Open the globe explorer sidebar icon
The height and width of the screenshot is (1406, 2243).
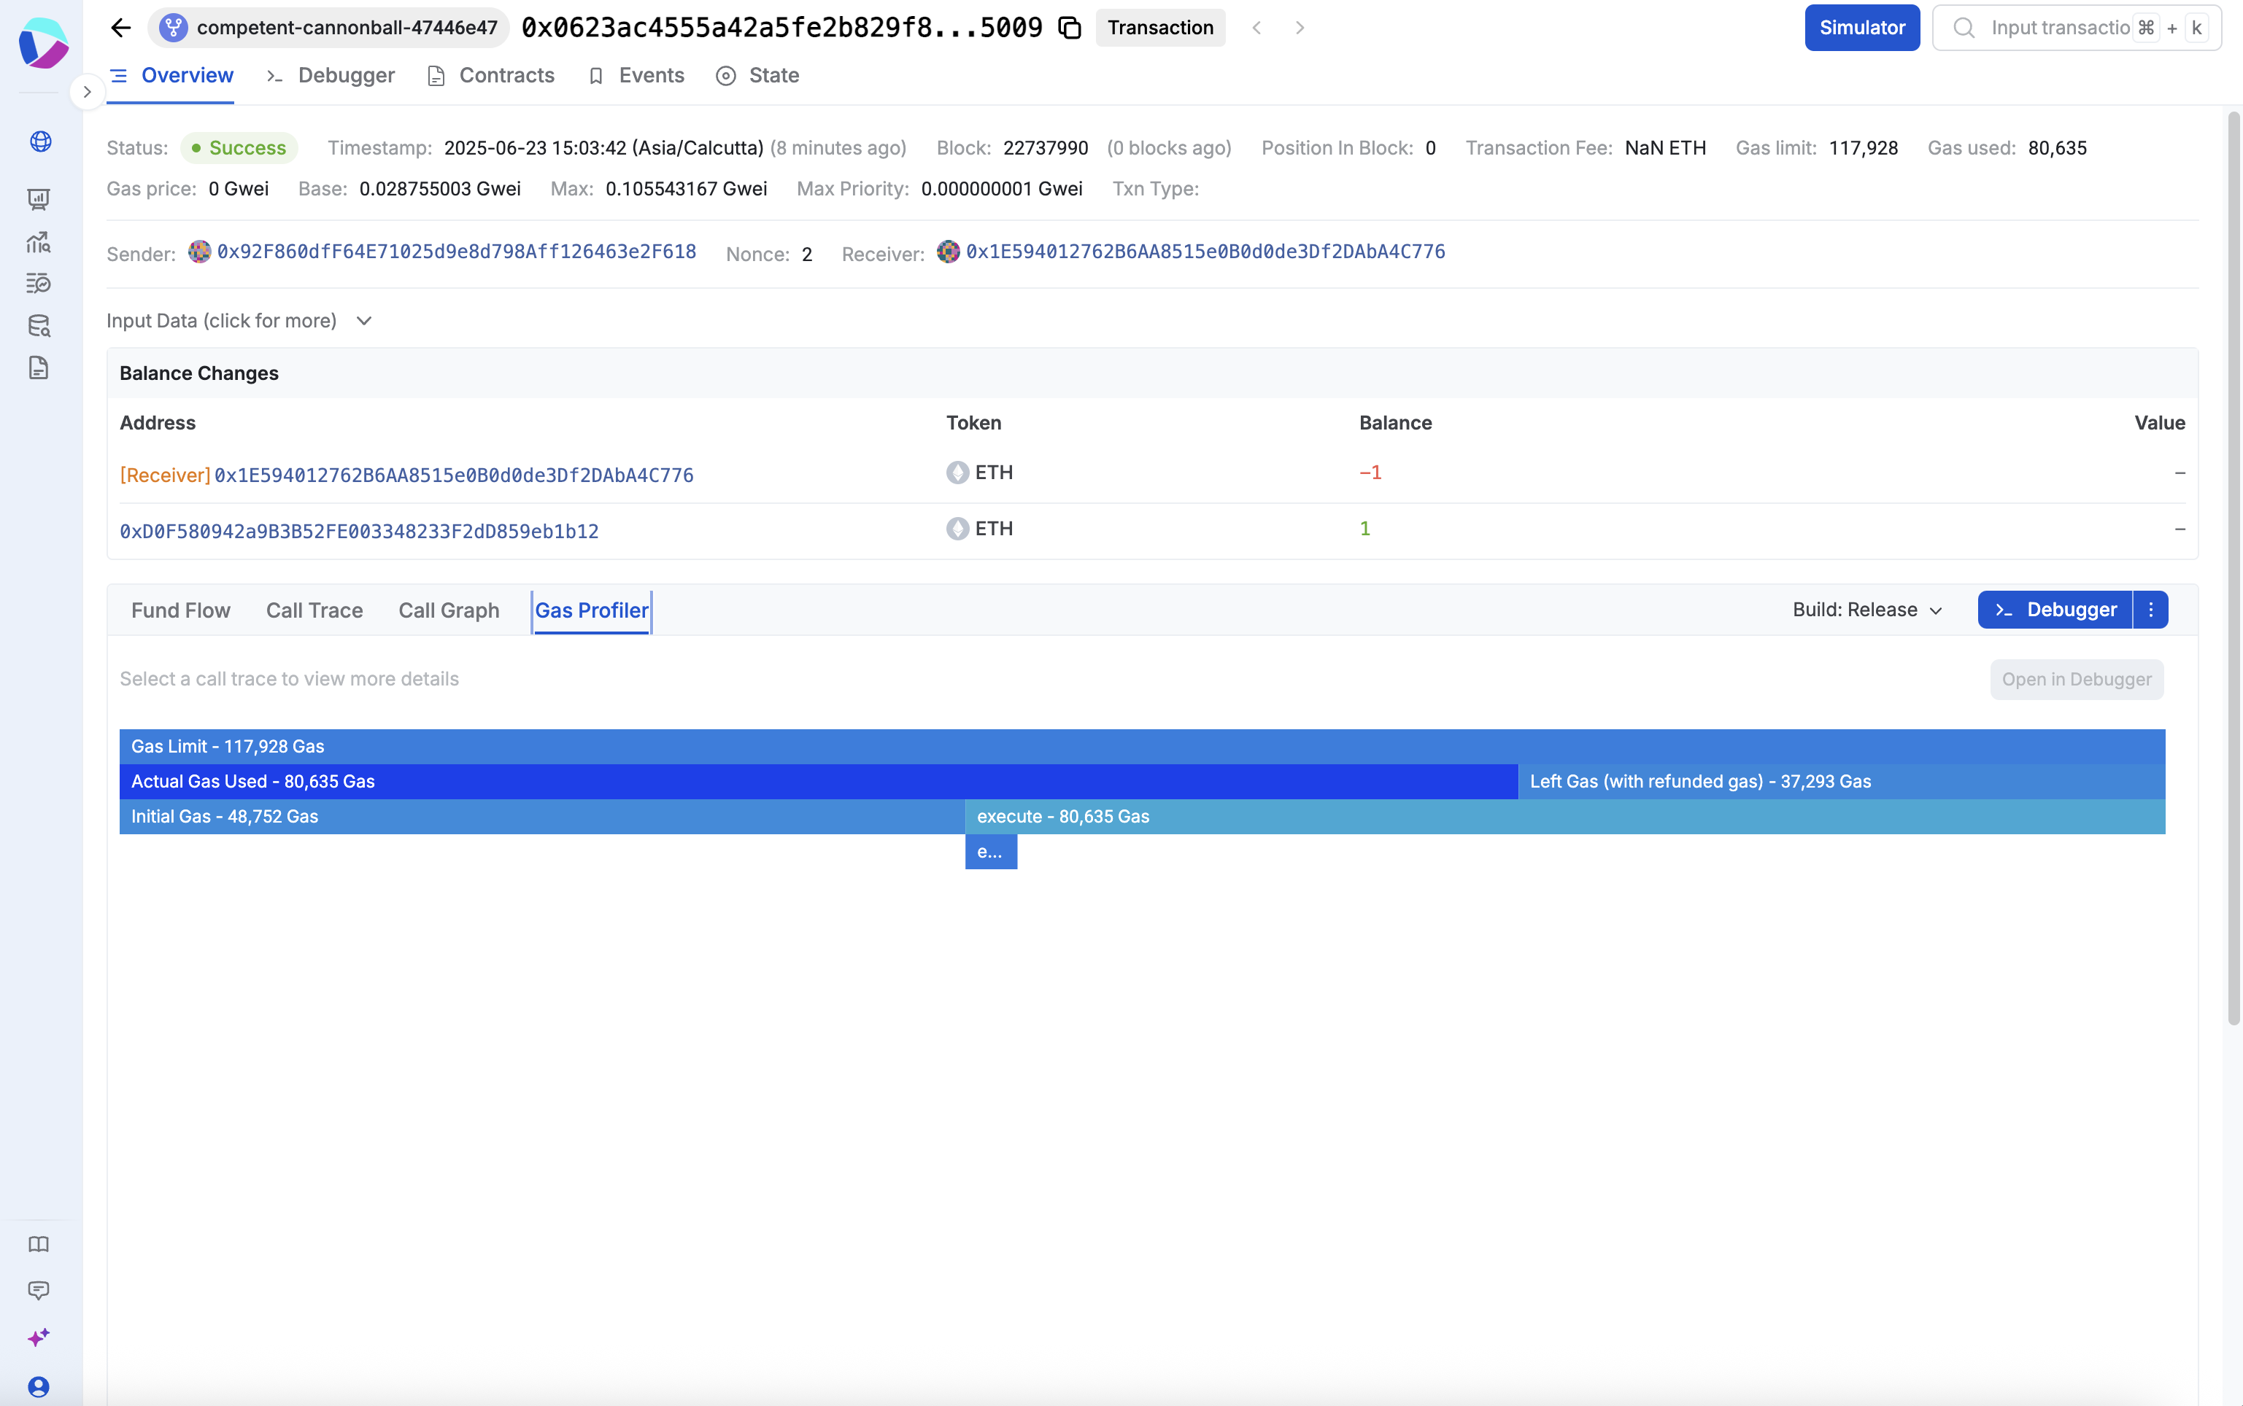pos(40,141)
